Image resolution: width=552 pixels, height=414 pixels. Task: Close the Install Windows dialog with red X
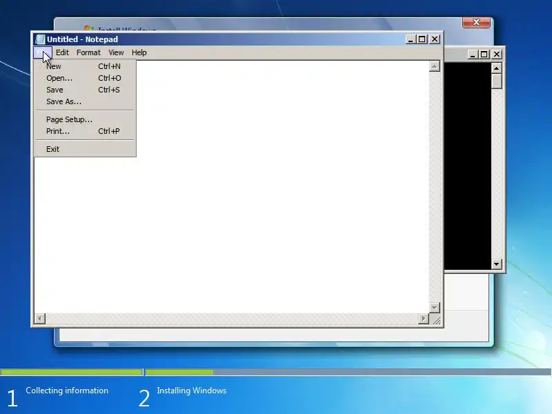(476, 22)
